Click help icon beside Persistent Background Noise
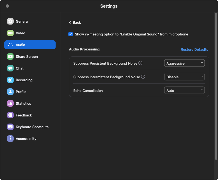The image size is (218, 180). click(140, 63)
